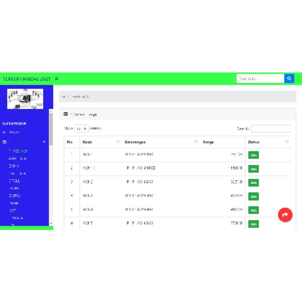Sort the table by the Kode column arrows
This screenshot has width=302, height=302.
[117, 142]
